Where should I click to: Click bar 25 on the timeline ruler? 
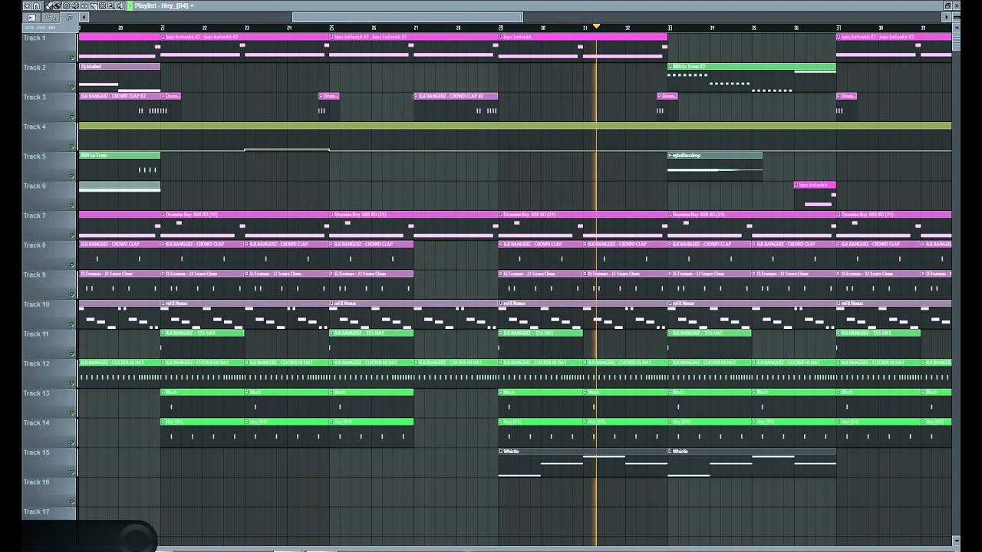[x=332, y=28]
